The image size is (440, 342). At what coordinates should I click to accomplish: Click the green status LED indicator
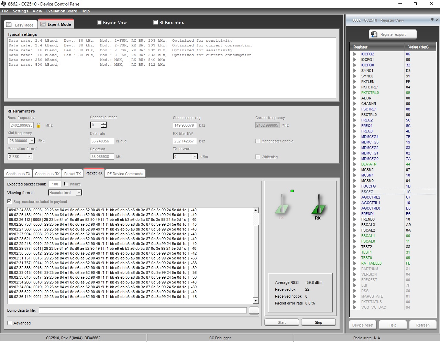coord(292,191)
